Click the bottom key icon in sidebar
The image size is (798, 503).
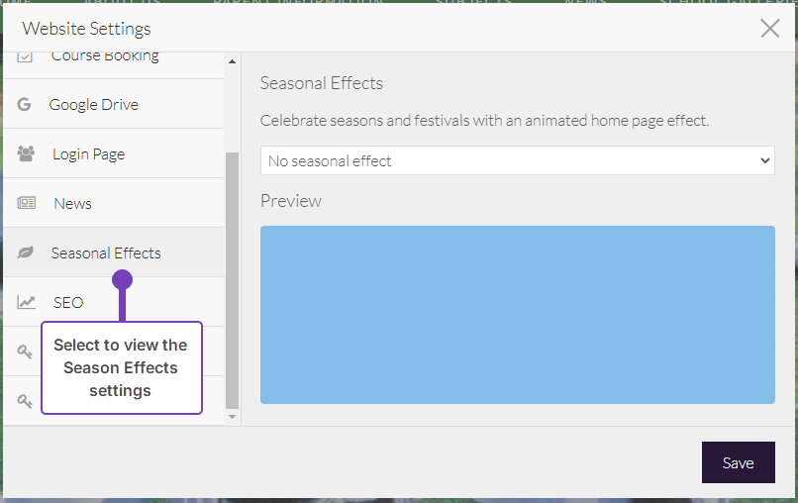click(26, 401)
